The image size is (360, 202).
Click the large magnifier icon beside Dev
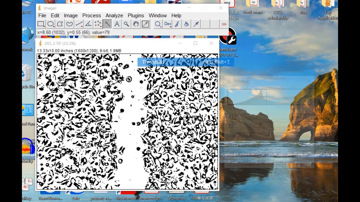click(x=158, y=24)
